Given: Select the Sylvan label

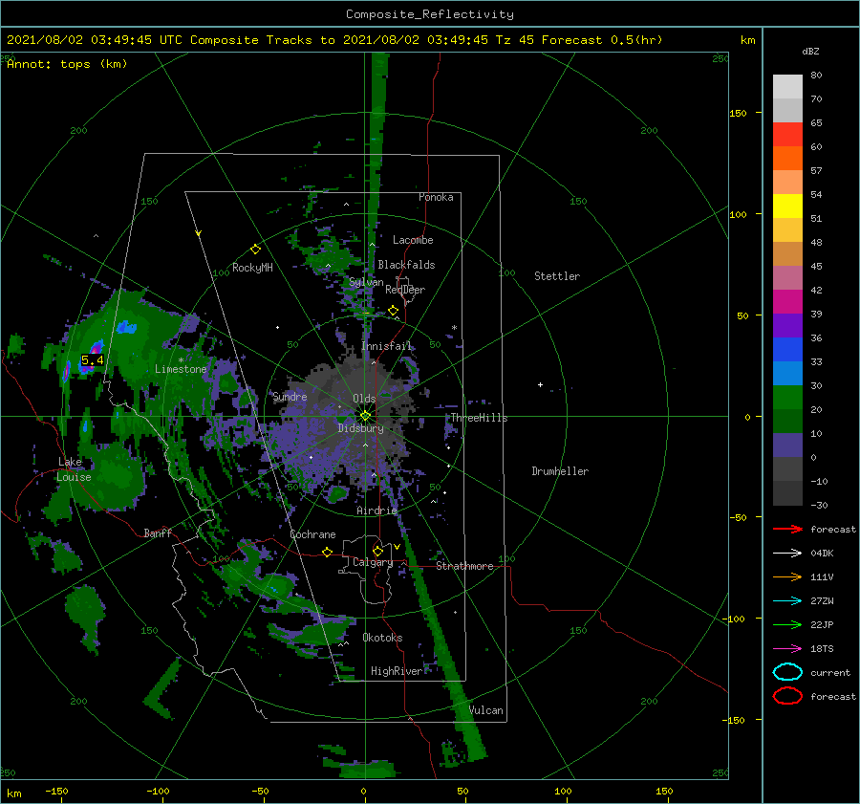Looking at the screenshot, I should point(366,283).
